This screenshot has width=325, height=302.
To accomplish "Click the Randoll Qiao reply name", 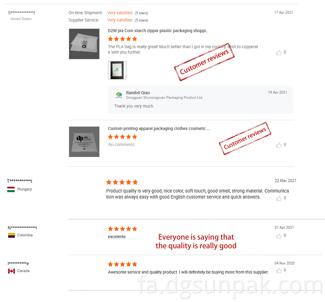I will coord(138,93).
